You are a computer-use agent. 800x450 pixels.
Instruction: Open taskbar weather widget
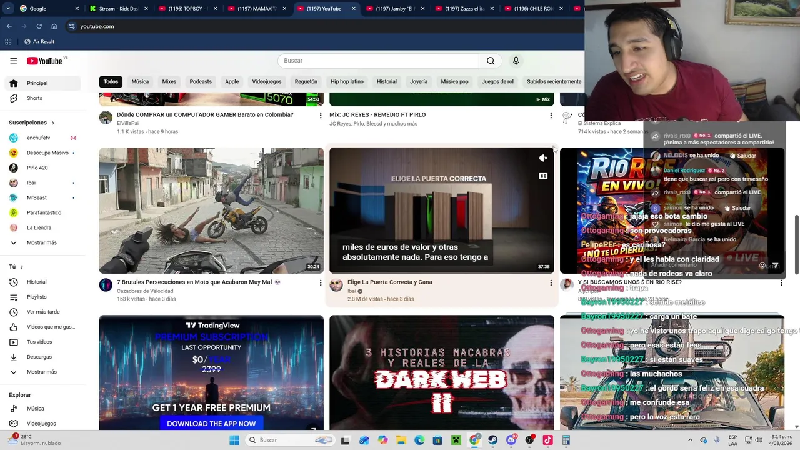pos(34,440)
